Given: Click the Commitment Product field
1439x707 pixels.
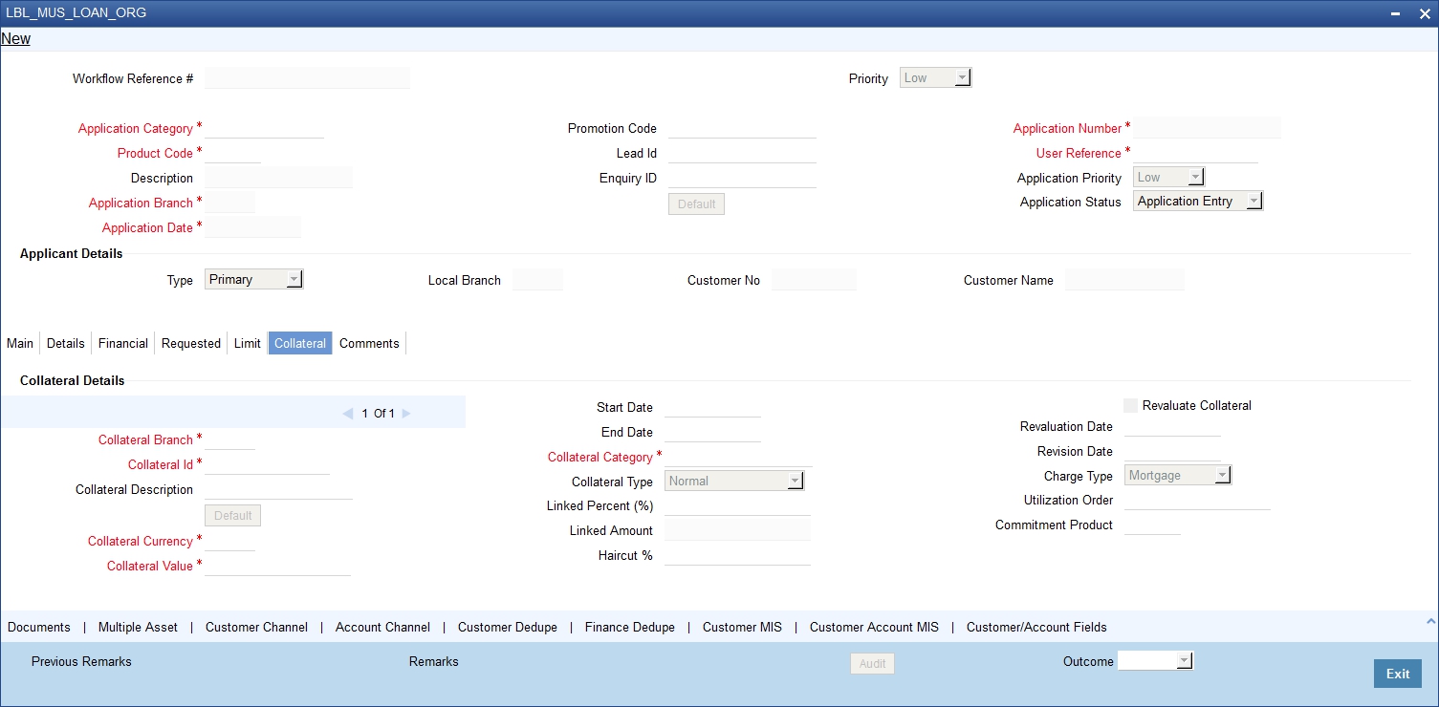Looking at the screenshot, I should click(1152, 525).
